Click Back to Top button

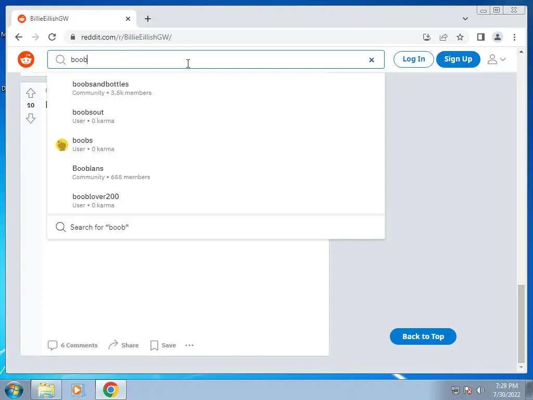tap(423, 336)
